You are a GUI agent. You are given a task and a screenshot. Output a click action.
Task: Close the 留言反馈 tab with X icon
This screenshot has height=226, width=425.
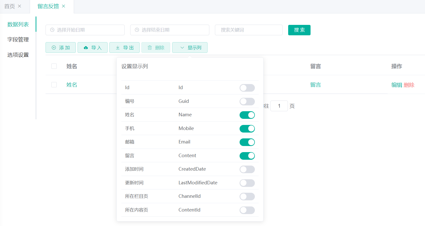click(64, 6)
